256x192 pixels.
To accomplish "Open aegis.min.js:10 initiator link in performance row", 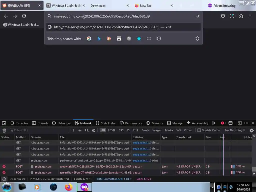I will coord(142,160).
